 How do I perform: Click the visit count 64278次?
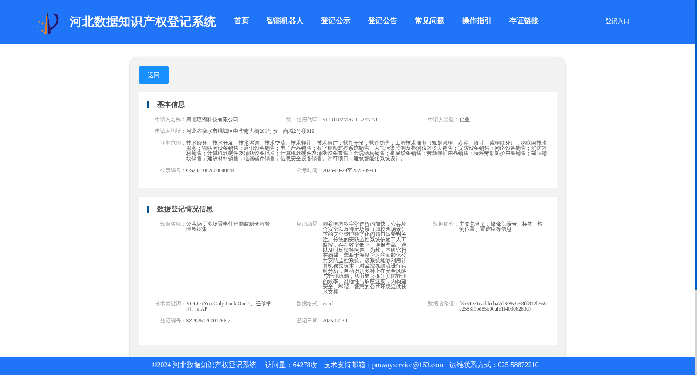(x=305, y=365)
